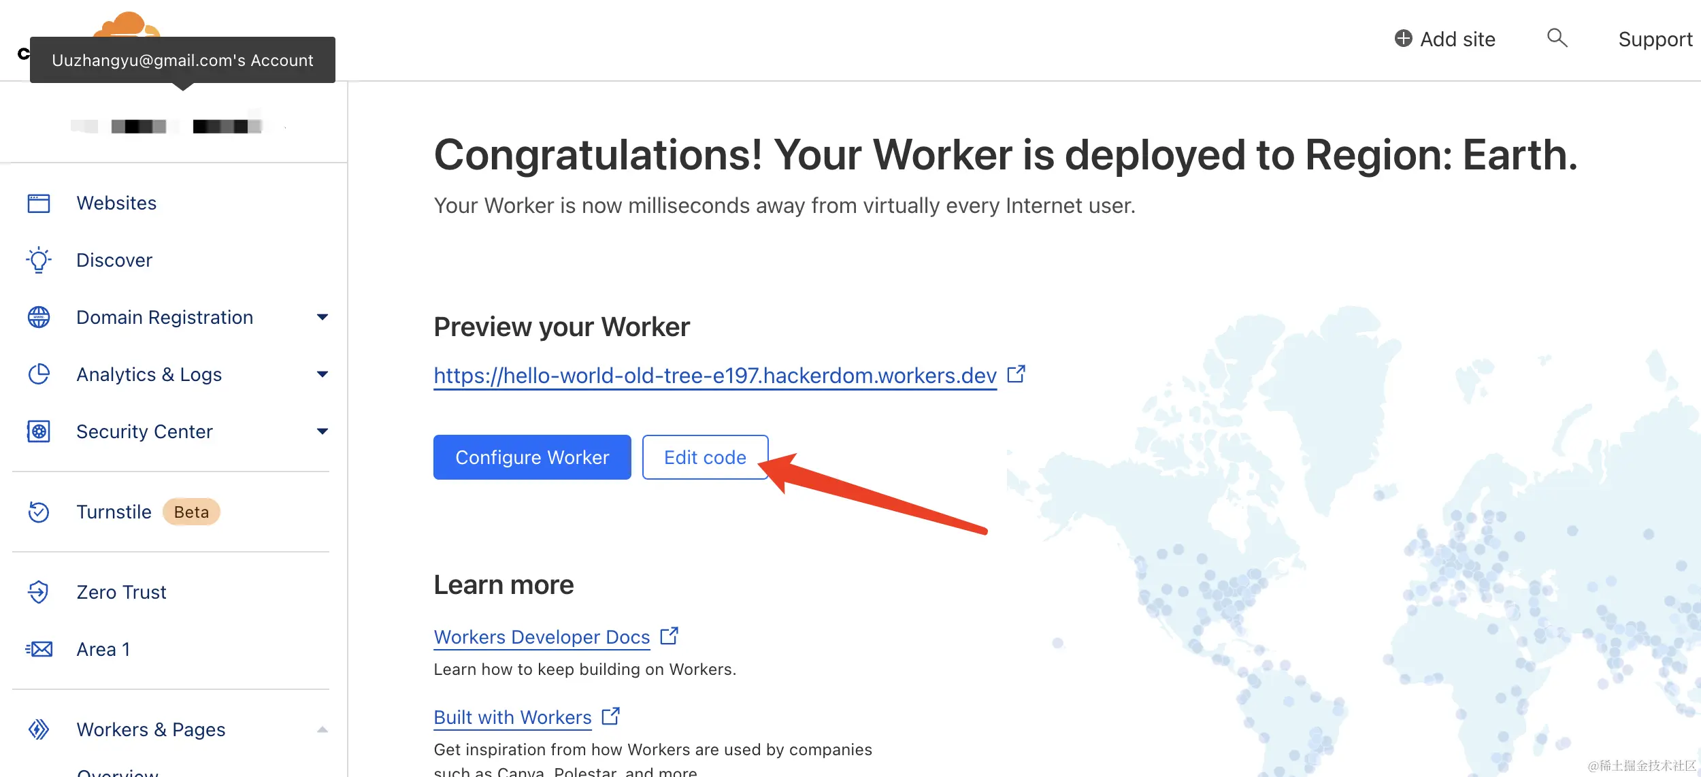Click the Turnstile checkmark icon
1701x777 pixels.
pyautogui.click(x=39, y=512)
